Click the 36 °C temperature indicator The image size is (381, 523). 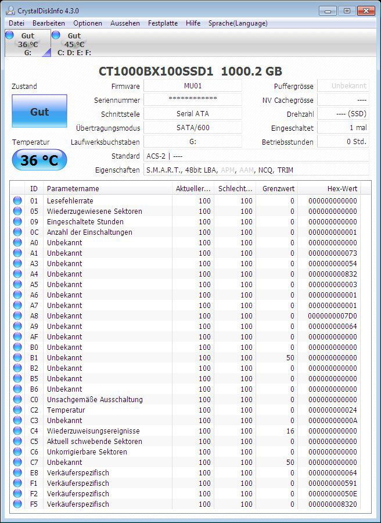39,160
